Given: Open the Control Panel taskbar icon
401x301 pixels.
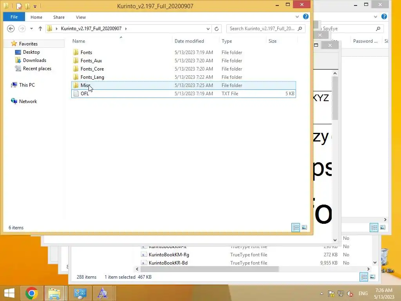Looking at the screenshot, I should point(80,293).
